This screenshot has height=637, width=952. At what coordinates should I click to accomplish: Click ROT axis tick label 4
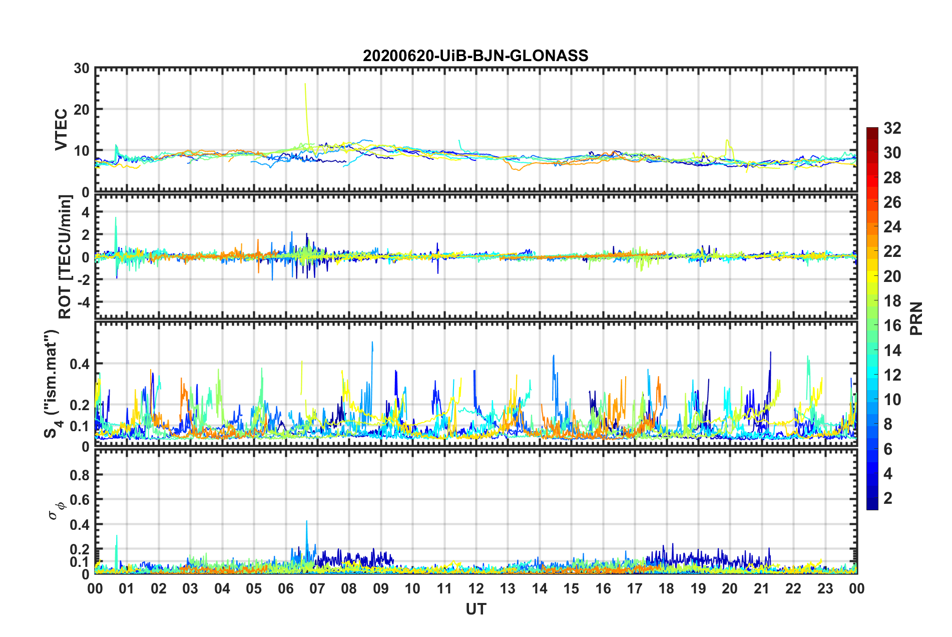(x=86, y=212)
